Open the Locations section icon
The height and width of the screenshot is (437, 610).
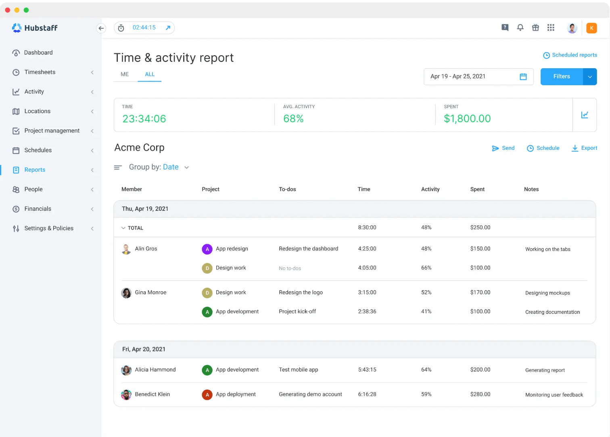click(x=16, y=111)
